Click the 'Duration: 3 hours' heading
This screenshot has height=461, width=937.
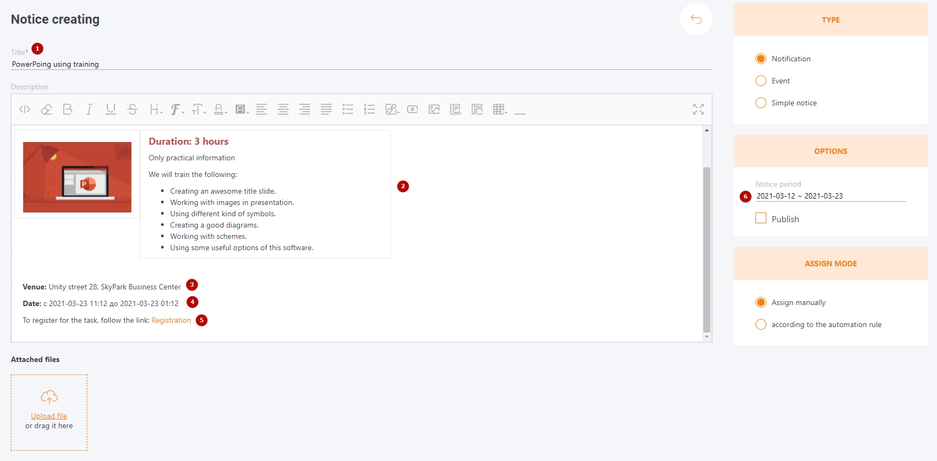point(188,141)
